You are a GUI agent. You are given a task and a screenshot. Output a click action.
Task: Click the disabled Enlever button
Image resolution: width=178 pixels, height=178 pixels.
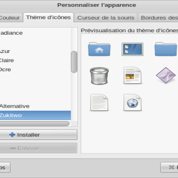point(38,148)
